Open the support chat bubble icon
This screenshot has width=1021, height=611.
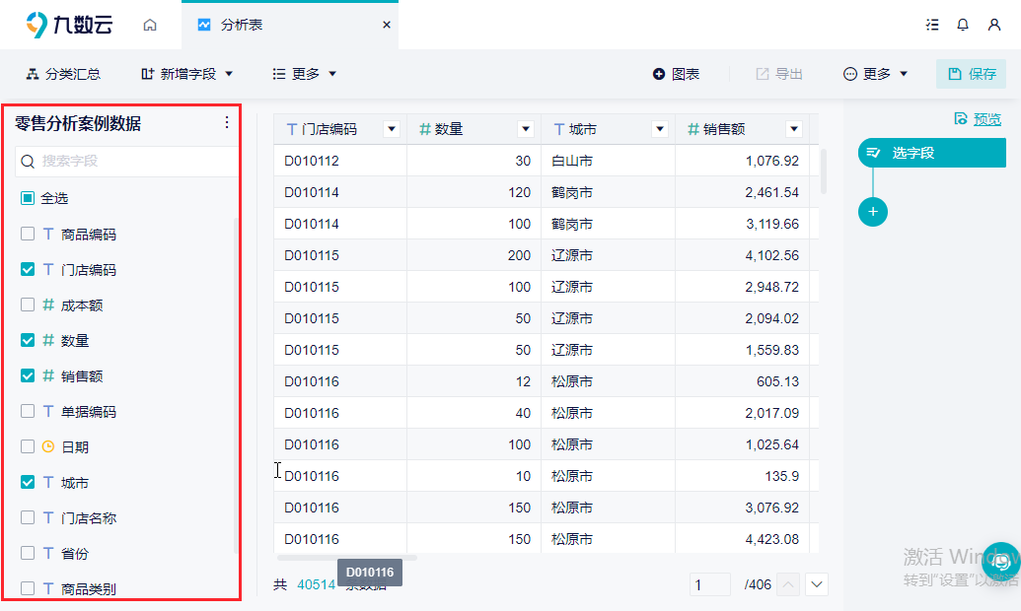click(1001, 560)
